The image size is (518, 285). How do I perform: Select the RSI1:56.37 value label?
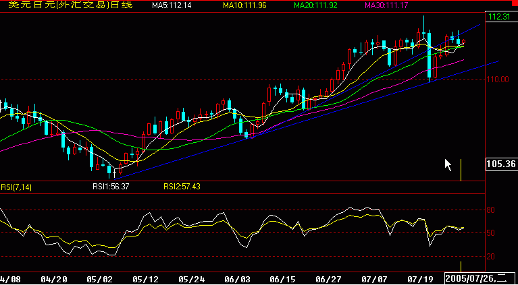[x=111, y=187]
